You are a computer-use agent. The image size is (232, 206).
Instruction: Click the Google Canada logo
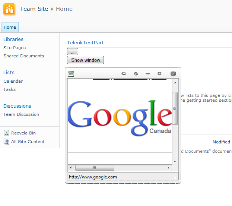(120, 118)
